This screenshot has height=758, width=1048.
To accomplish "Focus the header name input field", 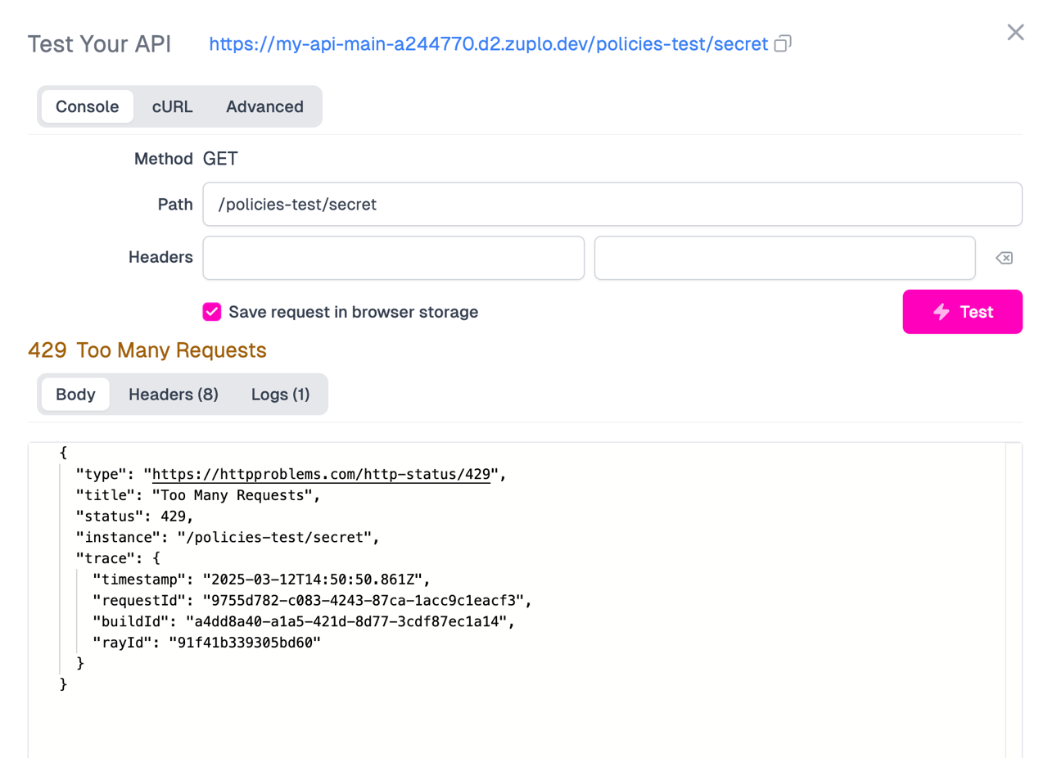I will click(394, 258).
